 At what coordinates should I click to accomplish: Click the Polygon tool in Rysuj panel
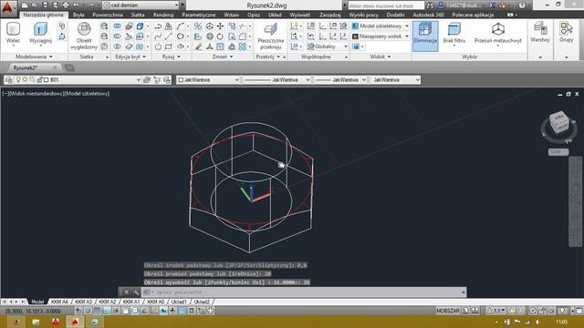[x=158, y=46]
